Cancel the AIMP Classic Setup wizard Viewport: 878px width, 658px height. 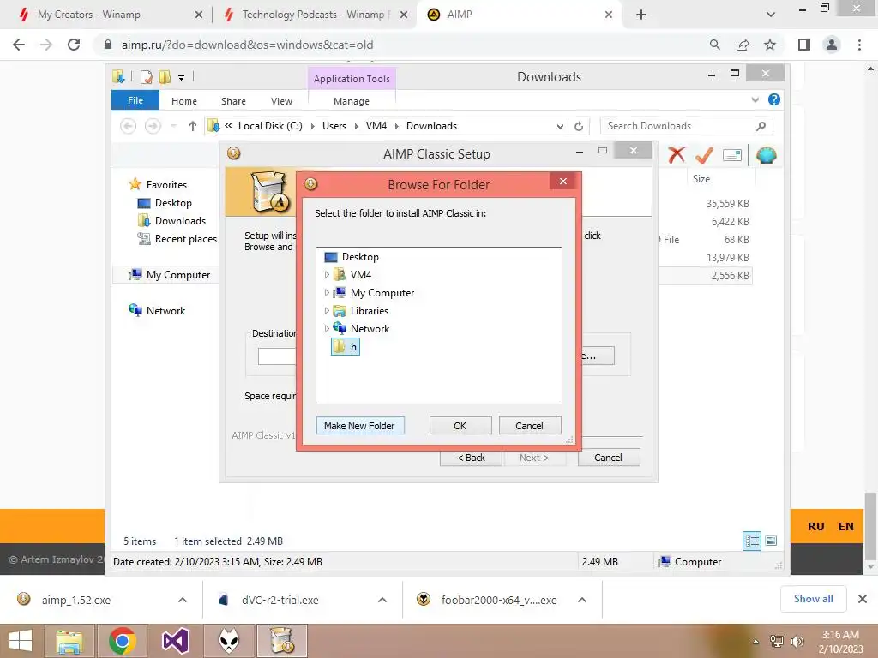tap(608, 458)
